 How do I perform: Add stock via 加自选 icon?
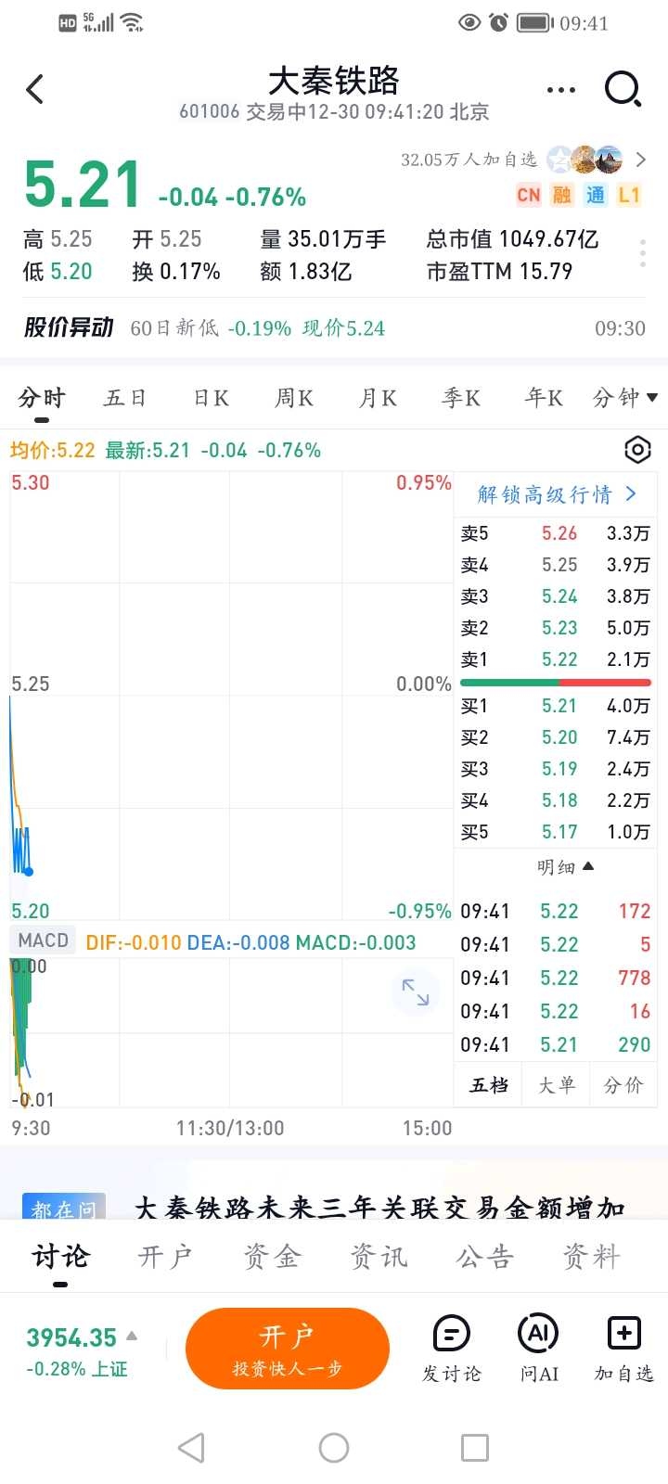click(x=623, y=1350)
